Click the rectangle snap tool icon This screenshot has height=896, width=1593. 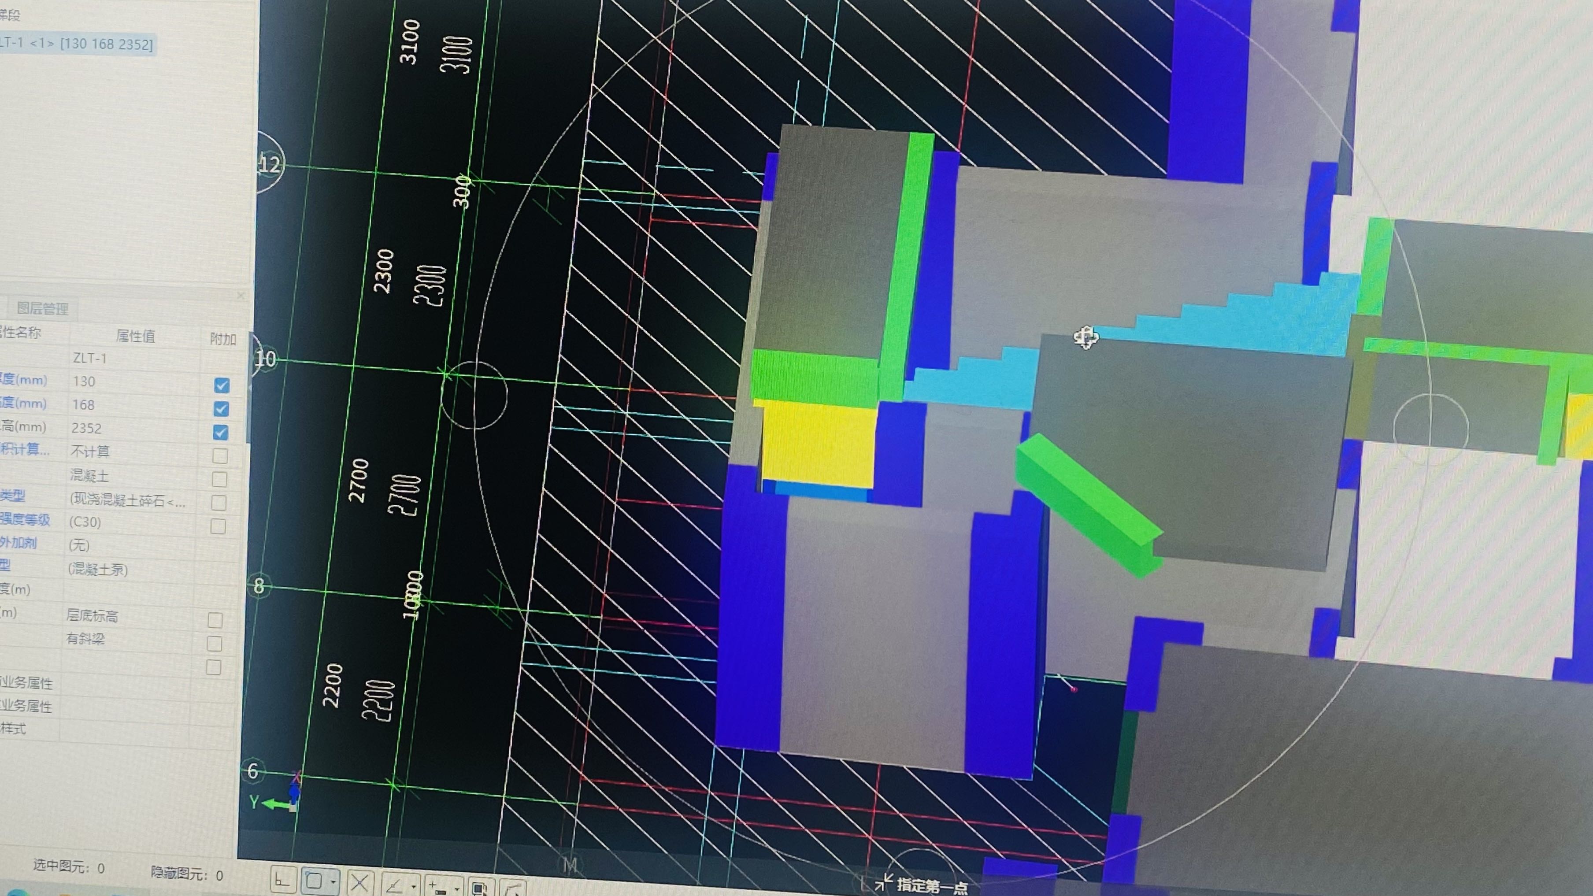coord(314,881)
